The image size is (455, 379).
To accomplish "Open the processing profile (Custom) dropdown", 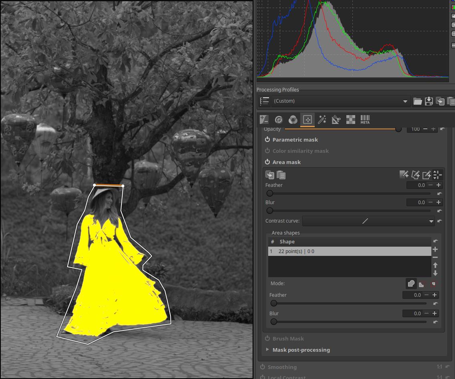I will (x=341, y=101).
